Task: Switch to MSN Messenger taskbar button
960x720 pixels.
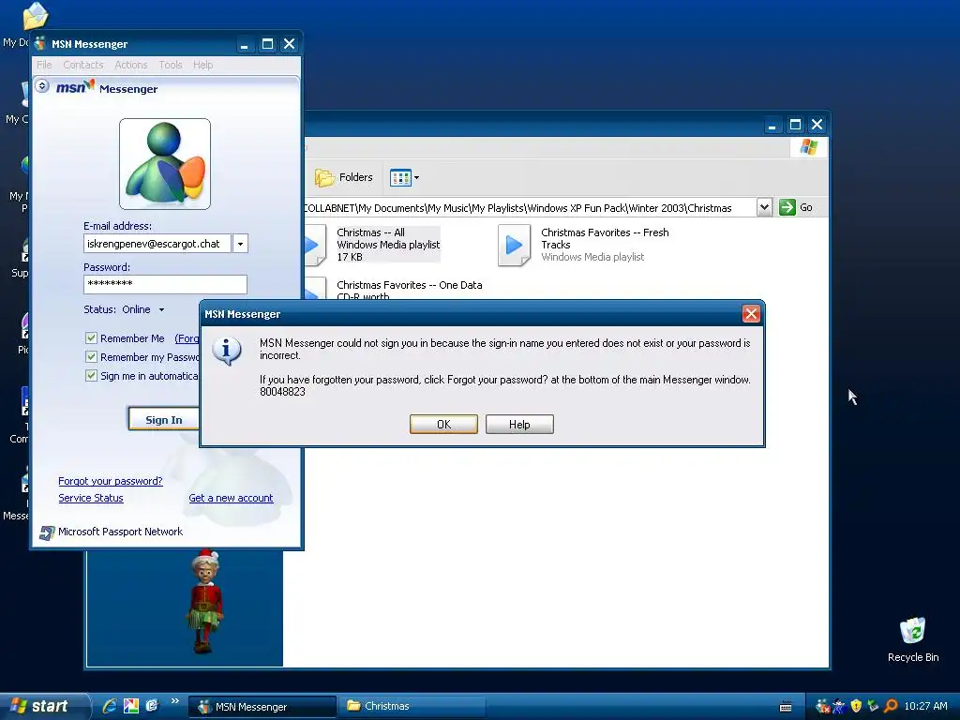Action: click(262, 707)
